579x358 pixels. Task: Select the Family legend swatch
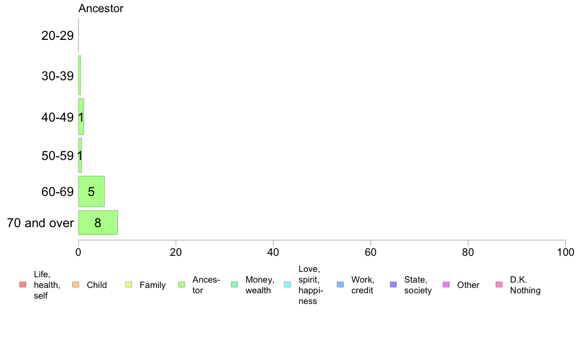point(129,285)
